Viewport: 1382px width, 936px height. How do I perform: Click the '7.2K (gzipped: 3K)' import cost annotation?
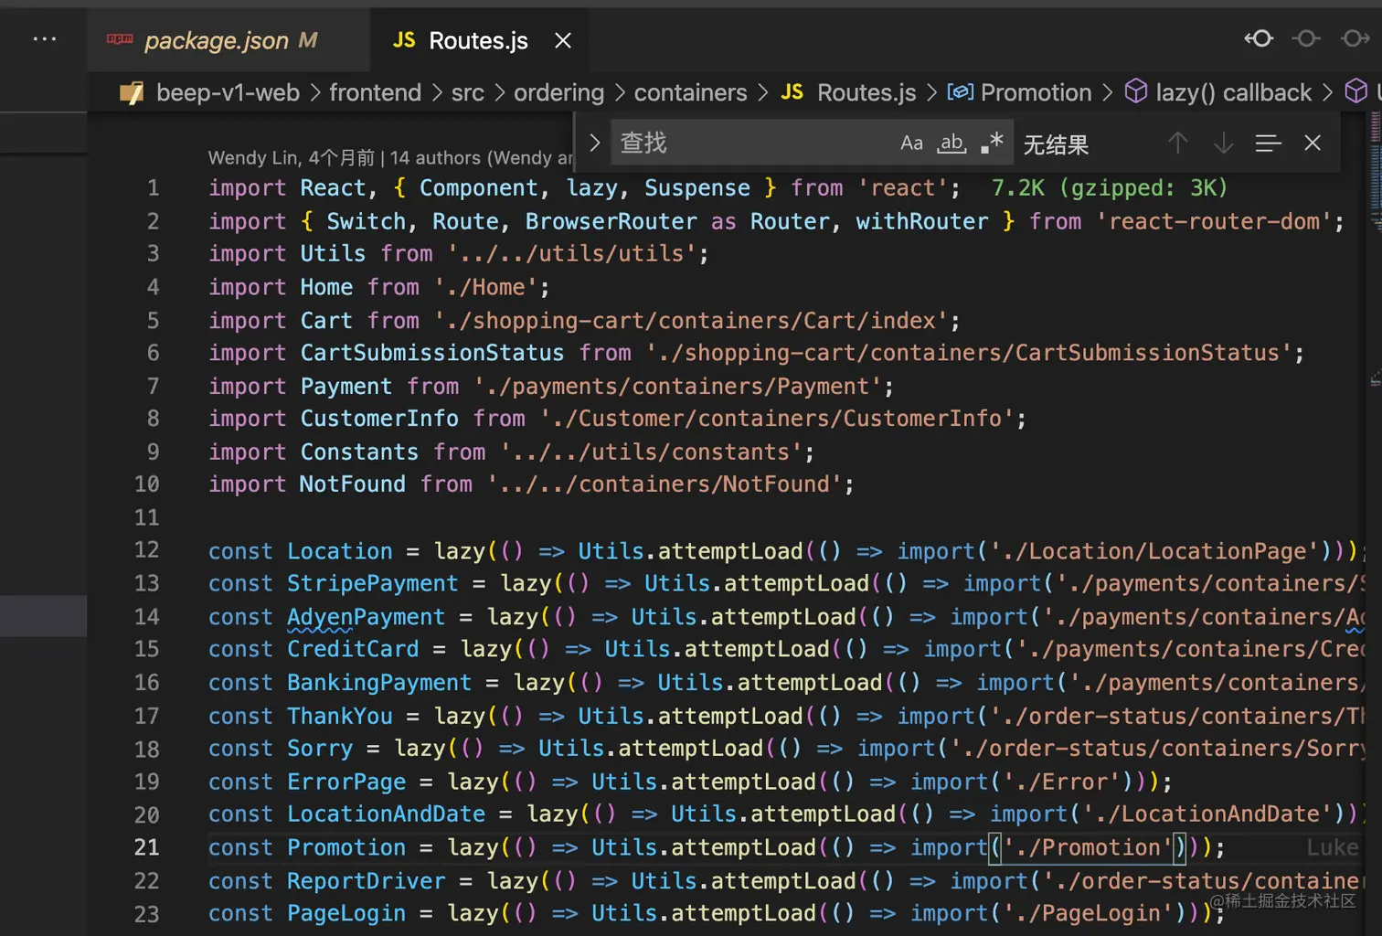click(x=1110, y=188)
